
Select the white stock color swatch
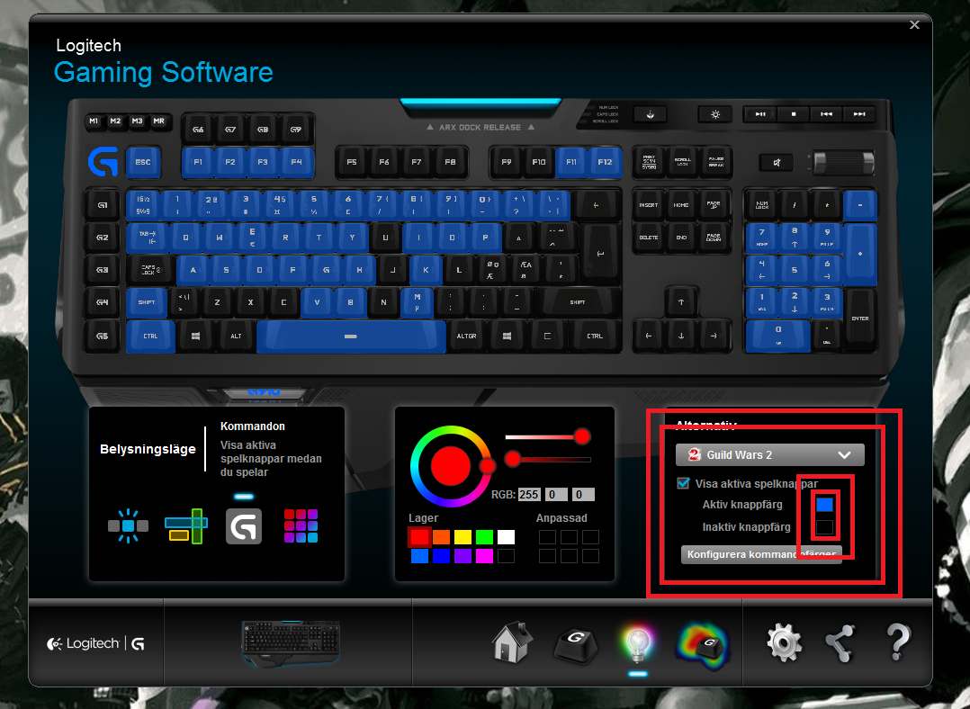coord(506,536)
